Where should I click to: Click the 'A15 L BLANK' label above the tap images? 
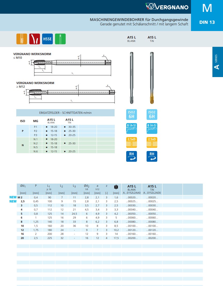131,39
